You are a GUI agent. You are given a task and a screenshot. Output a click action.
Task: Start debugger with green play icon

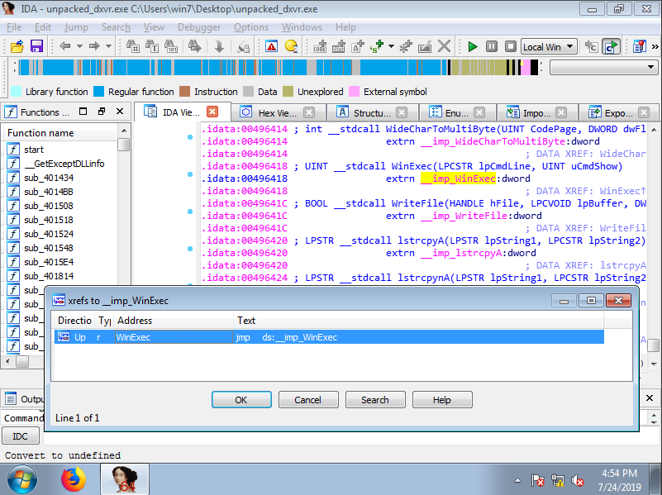coord(473,46)
